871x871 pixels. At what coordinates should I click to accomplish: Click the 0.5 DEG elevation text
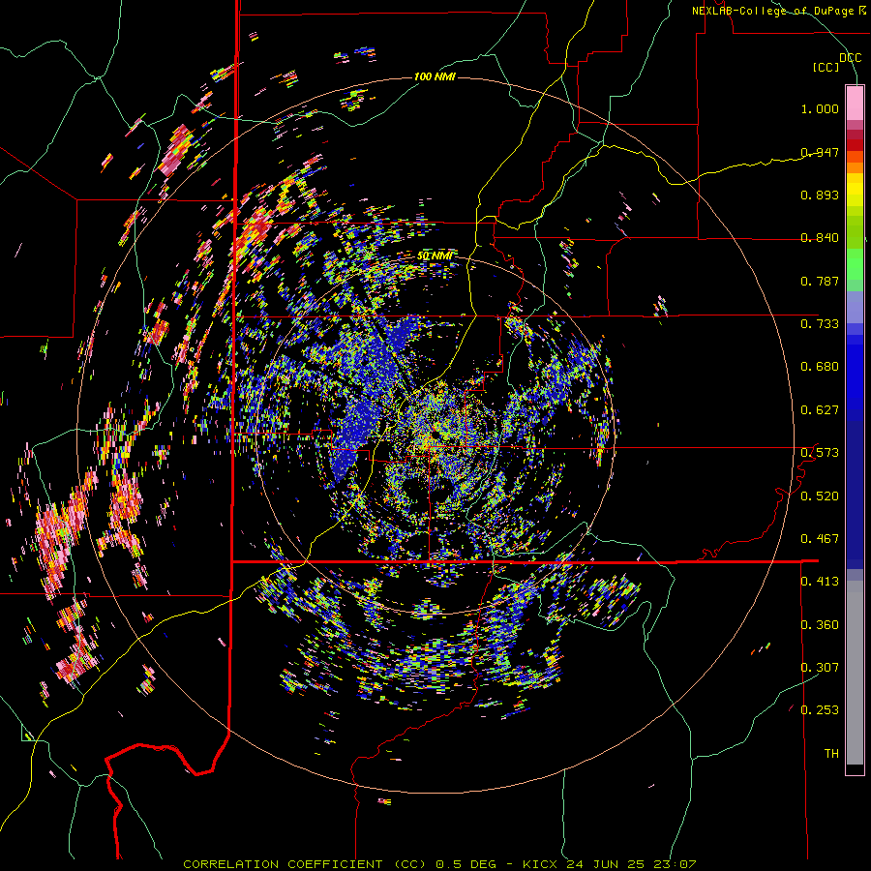click(465, 864)
